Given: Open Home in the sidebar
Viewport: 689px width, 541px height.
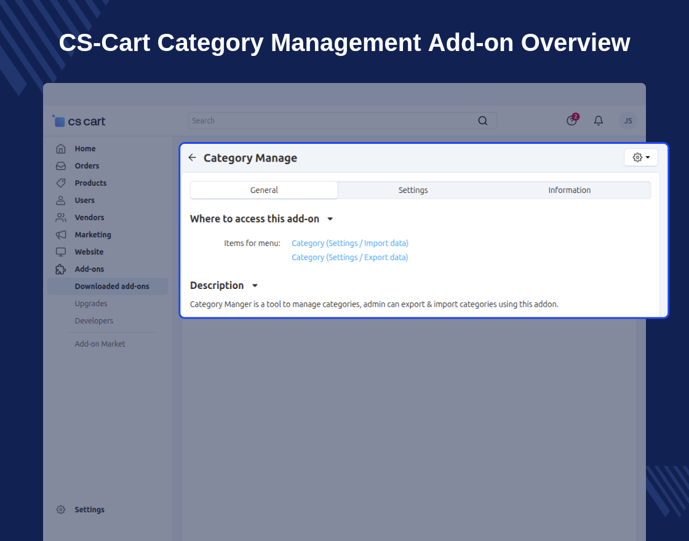Looking at the screenshot, I should [x=85, y=149].
